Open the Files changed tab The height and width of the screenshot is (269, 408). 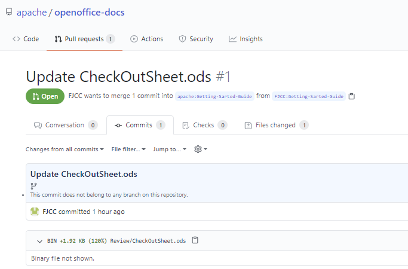277,126
